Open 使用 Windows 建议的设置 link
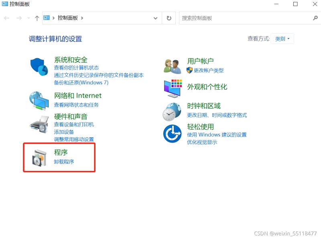 pos(217,135)
